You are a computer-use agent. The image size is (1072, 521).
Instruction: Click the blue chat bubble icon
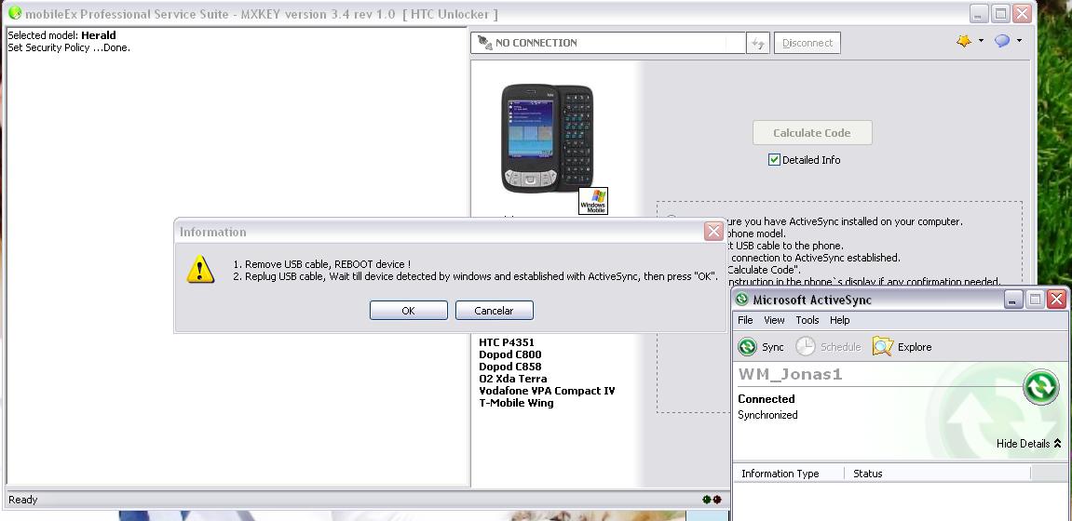(1001, 41)
